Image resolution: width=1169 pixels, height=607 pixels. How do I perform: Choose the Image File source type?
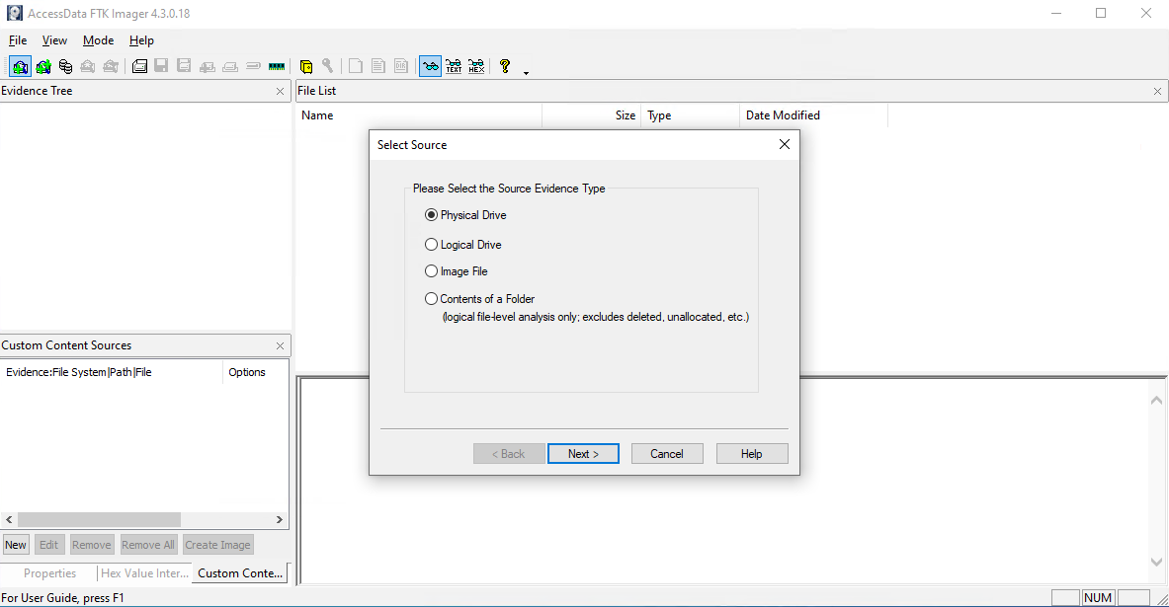tap(432, 271)
